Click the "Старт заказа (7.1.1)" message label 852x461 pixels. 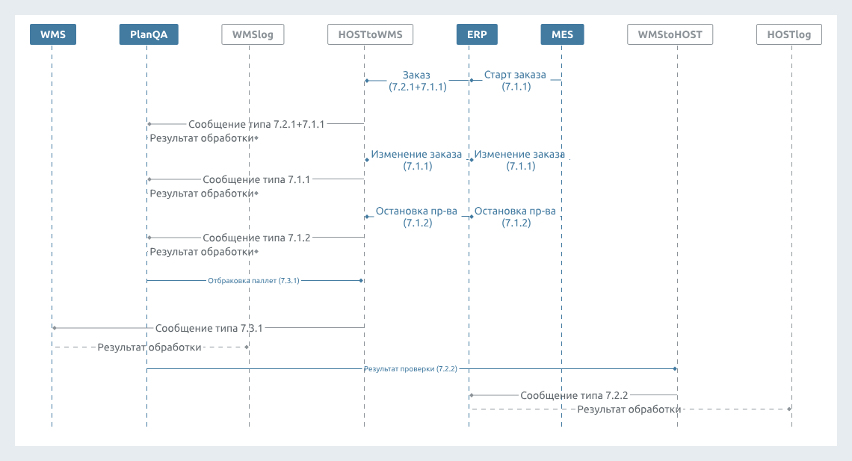coord(515,81)
